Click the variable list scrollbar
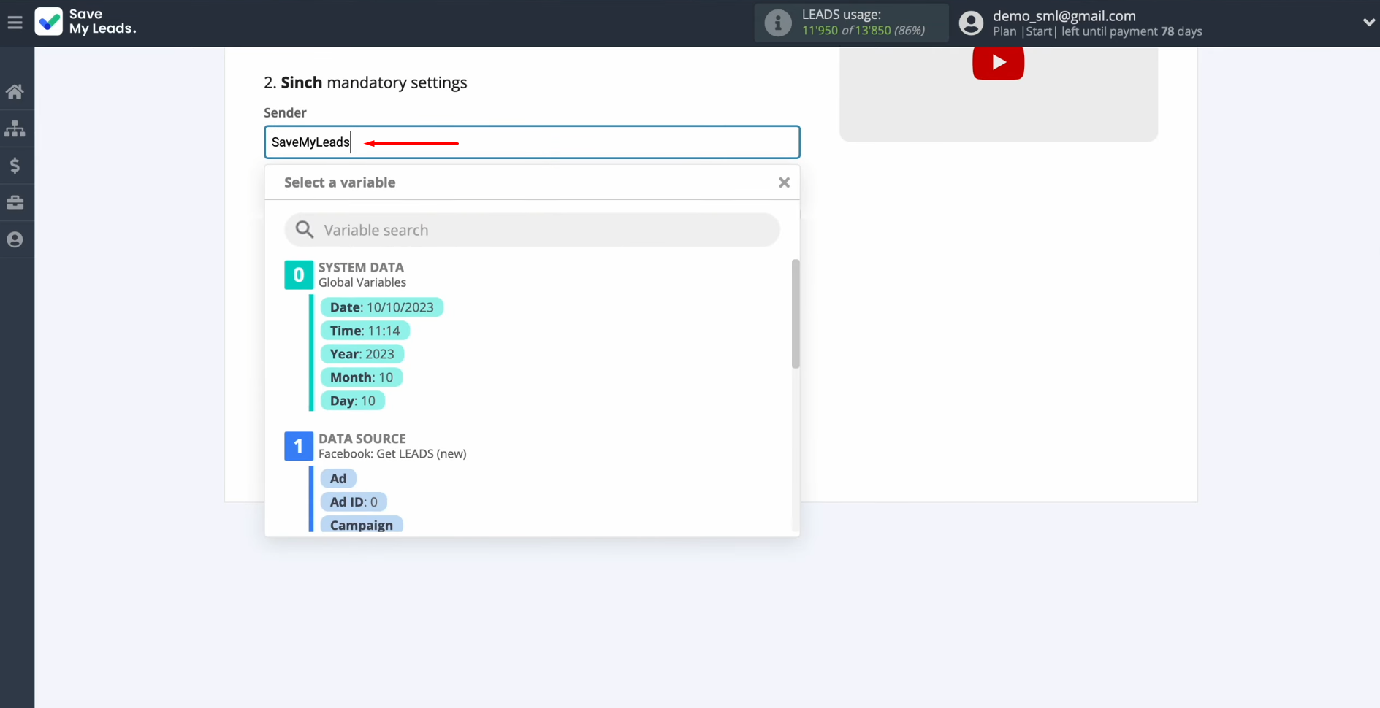Image resolution: width=1380 pixels, height=708 pixels. pos(796,314)
